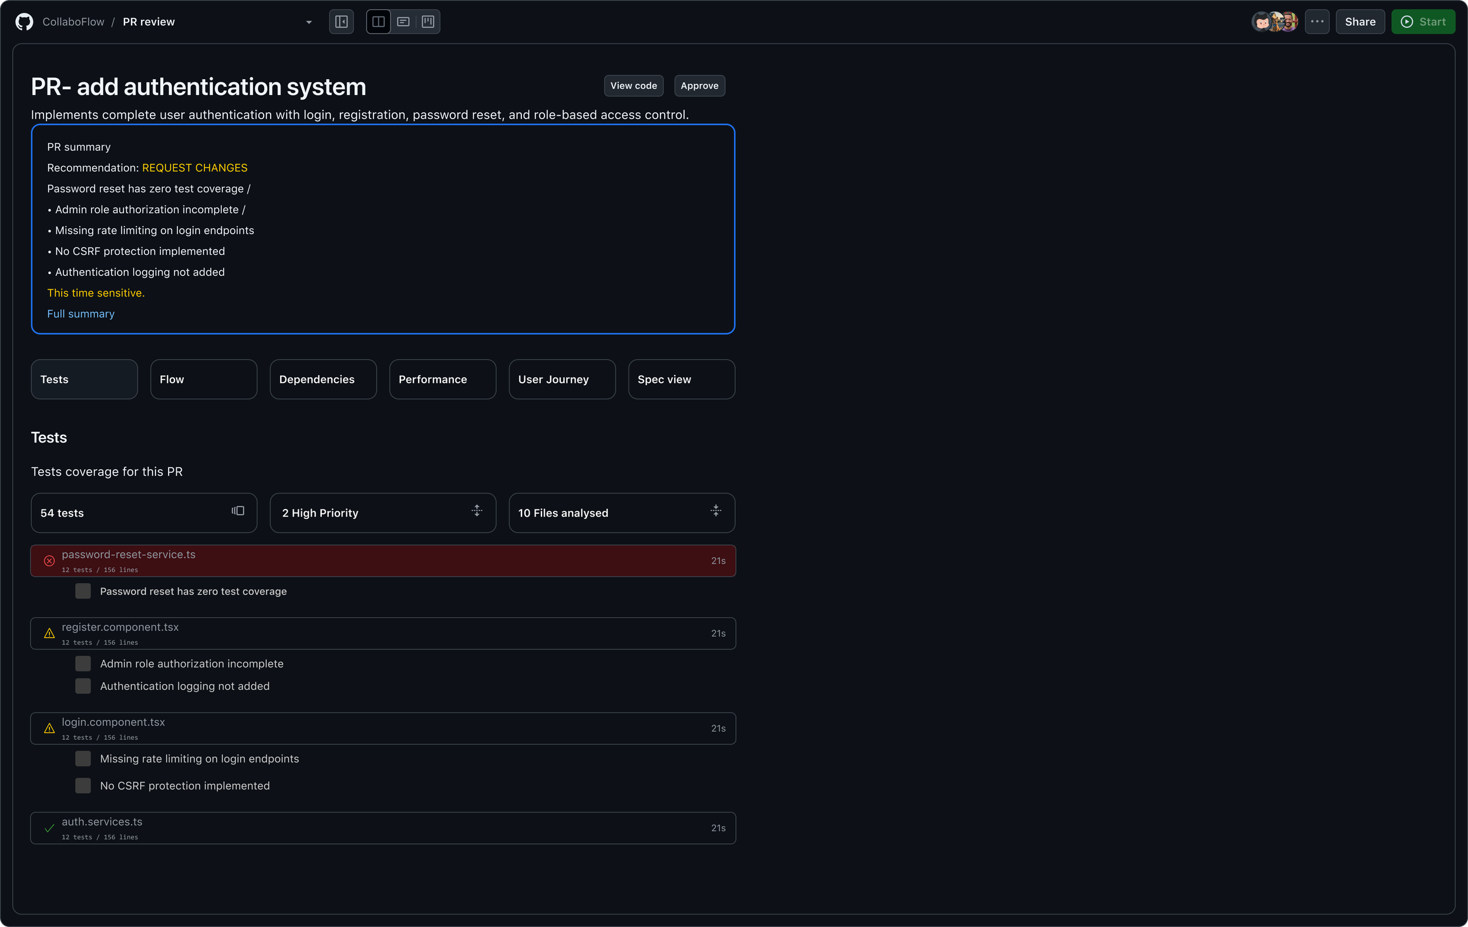1468x927 pixels.
Task: Open the Full summary link
Action: coord(81,314)
